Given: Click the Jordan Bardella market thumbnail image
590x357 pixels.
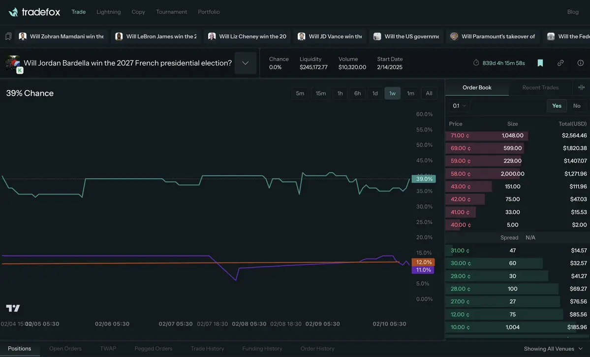Looking at the screenshot, I should tap(12, 63).
